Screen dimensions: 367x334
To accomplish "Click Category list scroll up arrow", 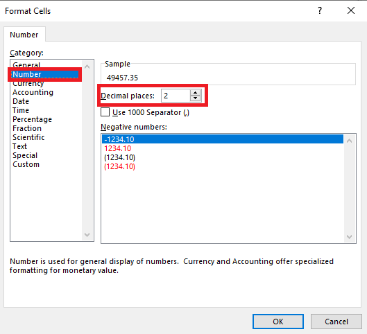I will pos(87,67).
